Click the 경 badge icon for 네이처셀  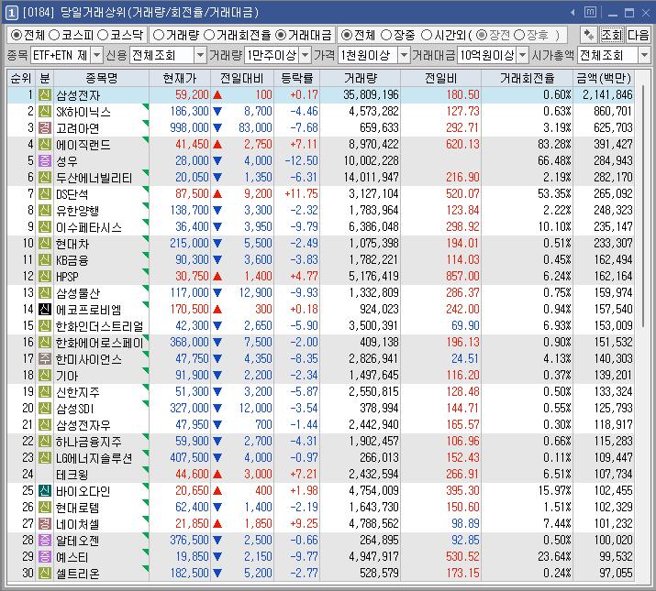point(45,524)
